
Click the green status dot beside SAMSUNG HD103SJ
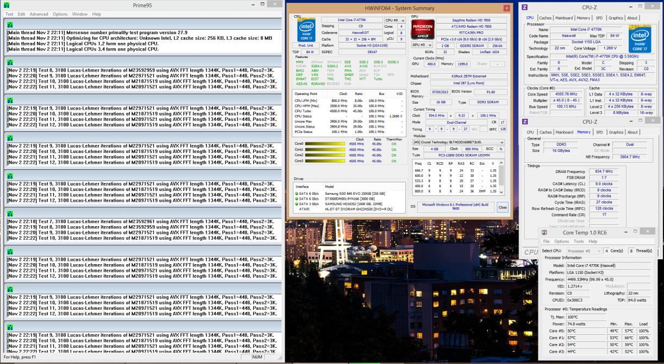[x=297, y=204]
